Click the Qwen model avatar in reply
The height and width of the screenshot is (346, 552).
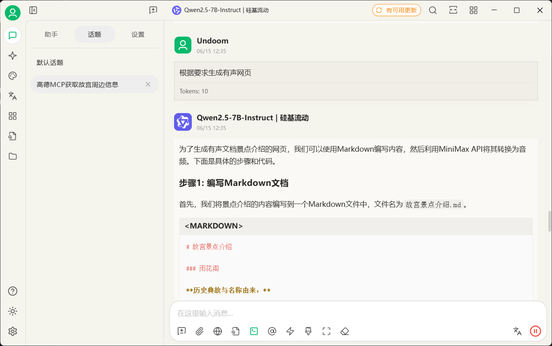click(x=183, y=122)
